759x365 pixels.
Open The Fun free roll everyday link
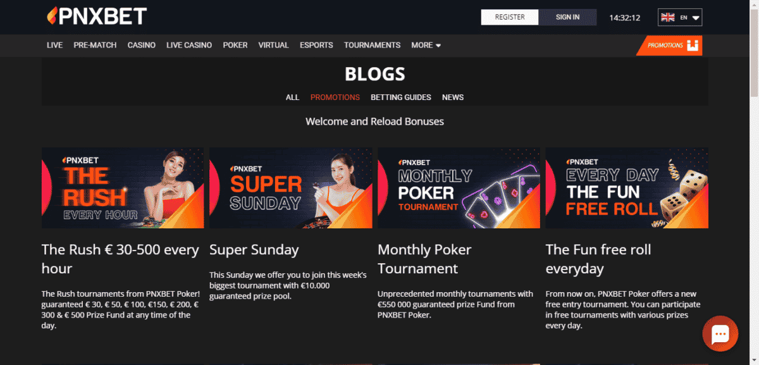(x=598, y=259)
